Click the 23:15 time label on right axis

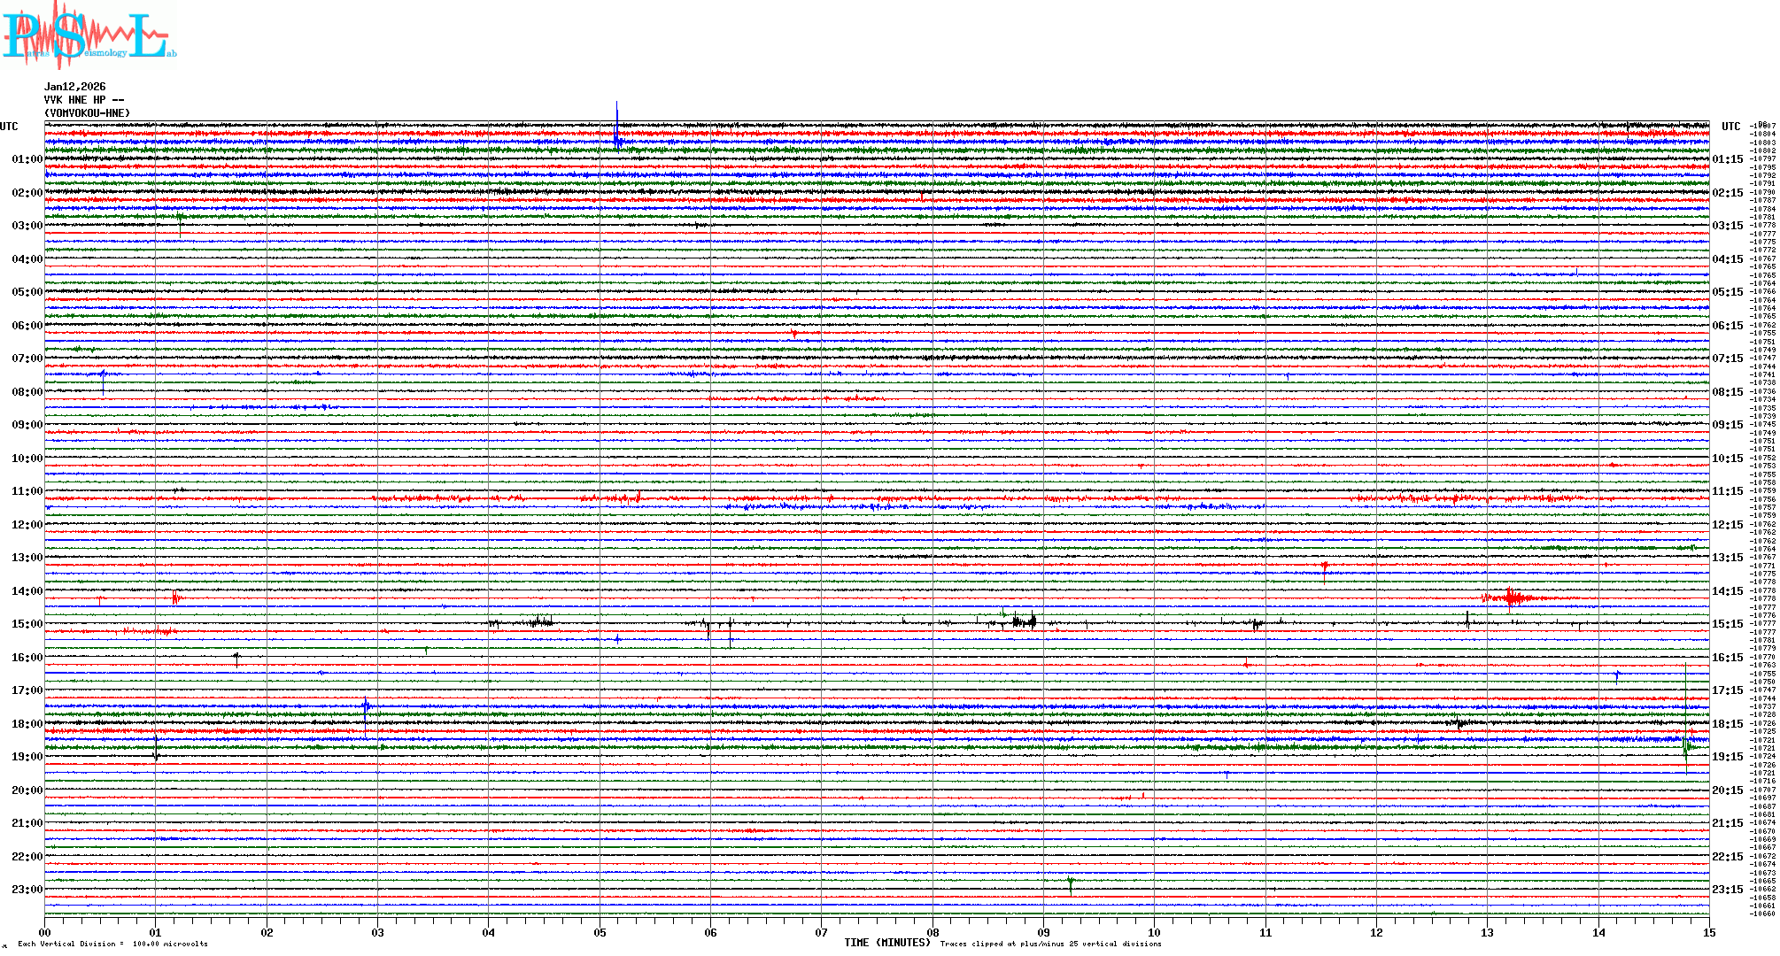tap(1728, 890)
